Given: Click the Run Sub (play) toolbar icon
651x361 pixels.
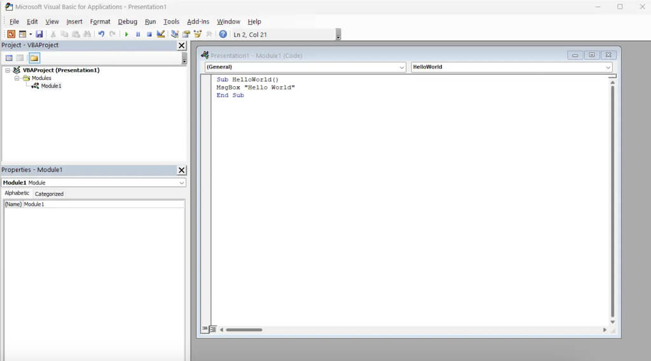Looking at the screenshot, I should 127,34.
